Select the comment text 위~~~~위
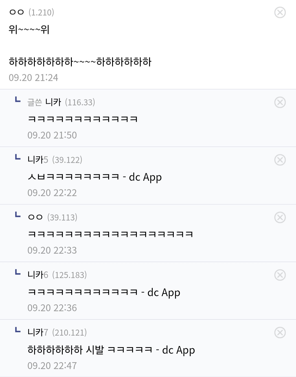This screenshot has height=377, width=296. pyautogui.click(x=29, y=29)
